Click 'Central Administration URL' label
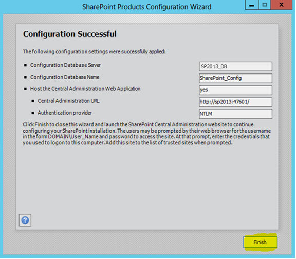 pyautogui.click(x=68, y=101)
